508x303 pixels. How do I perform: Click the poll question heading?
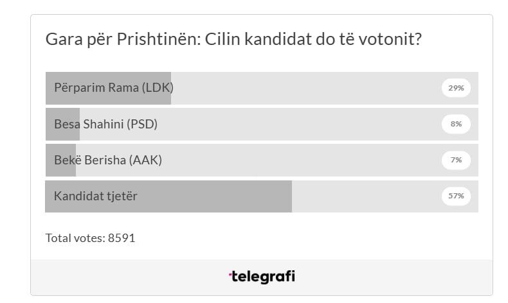(233, 40)
